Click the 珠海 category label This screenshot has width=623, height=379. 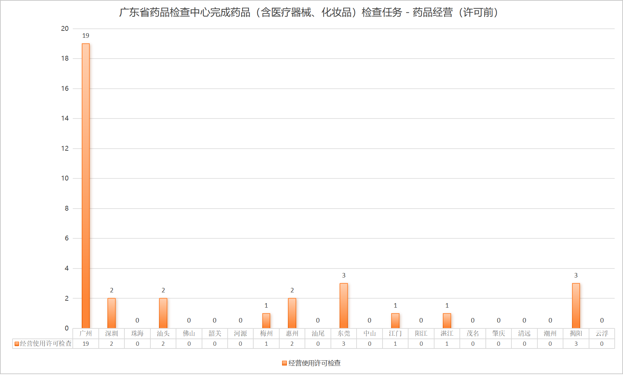[x=137, y=333]
